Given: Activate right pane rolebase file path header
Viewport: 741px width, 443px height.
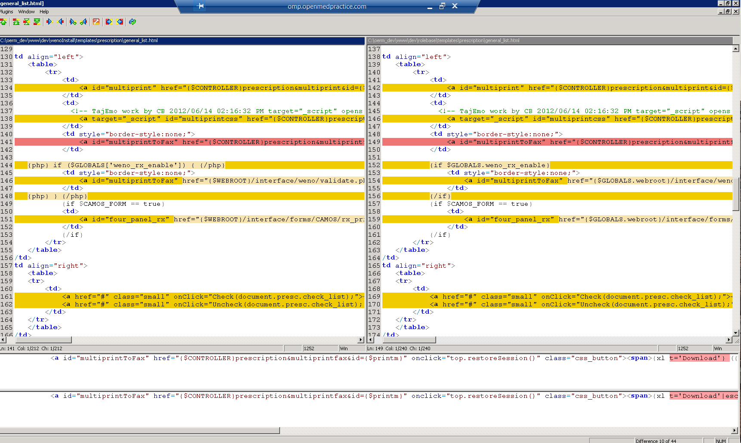Looking at the screenshot, I should coord(550,40).
